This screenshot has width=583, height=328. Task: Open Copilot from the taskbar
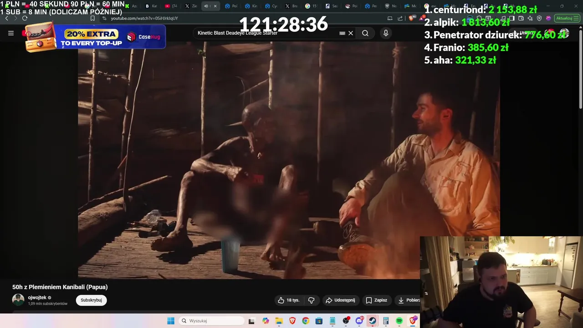tap(266, 321)
